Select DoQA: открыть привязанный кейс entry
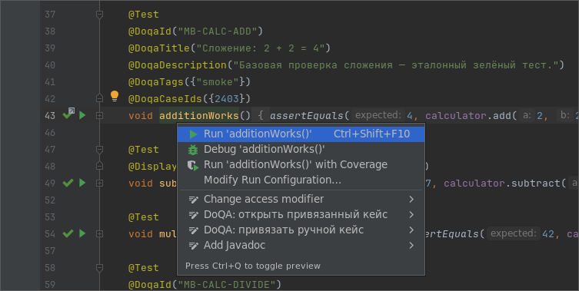 point(301,215)
